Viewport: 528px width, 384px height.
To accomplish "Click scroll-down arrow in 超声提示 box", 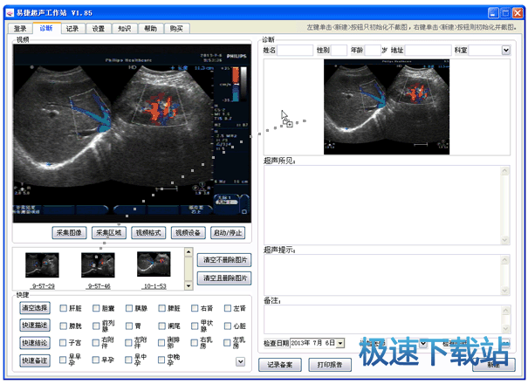I will (x=504, y=291).
